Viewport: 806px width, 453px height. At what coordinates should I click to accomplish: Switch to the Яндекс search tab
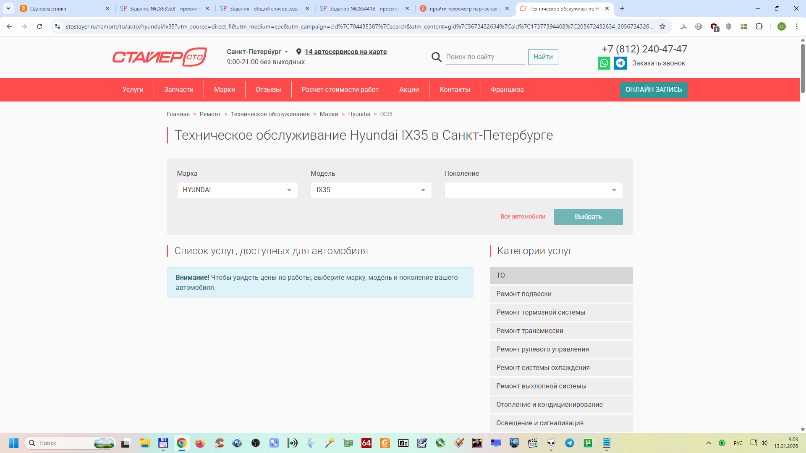click(463, 8)
